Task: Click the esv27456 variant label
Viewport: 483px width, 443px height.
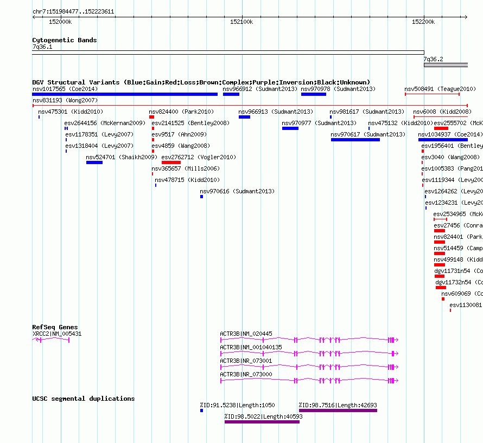Action: pyautogui.click(x=459, y=225)
